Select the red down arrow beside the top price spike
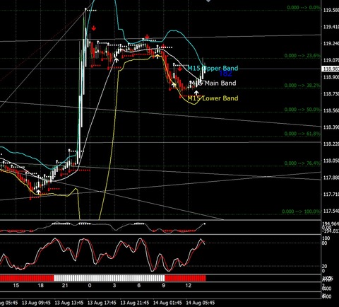Image resolution: width=339 pixels, height=307 pixels. [94, 28]
